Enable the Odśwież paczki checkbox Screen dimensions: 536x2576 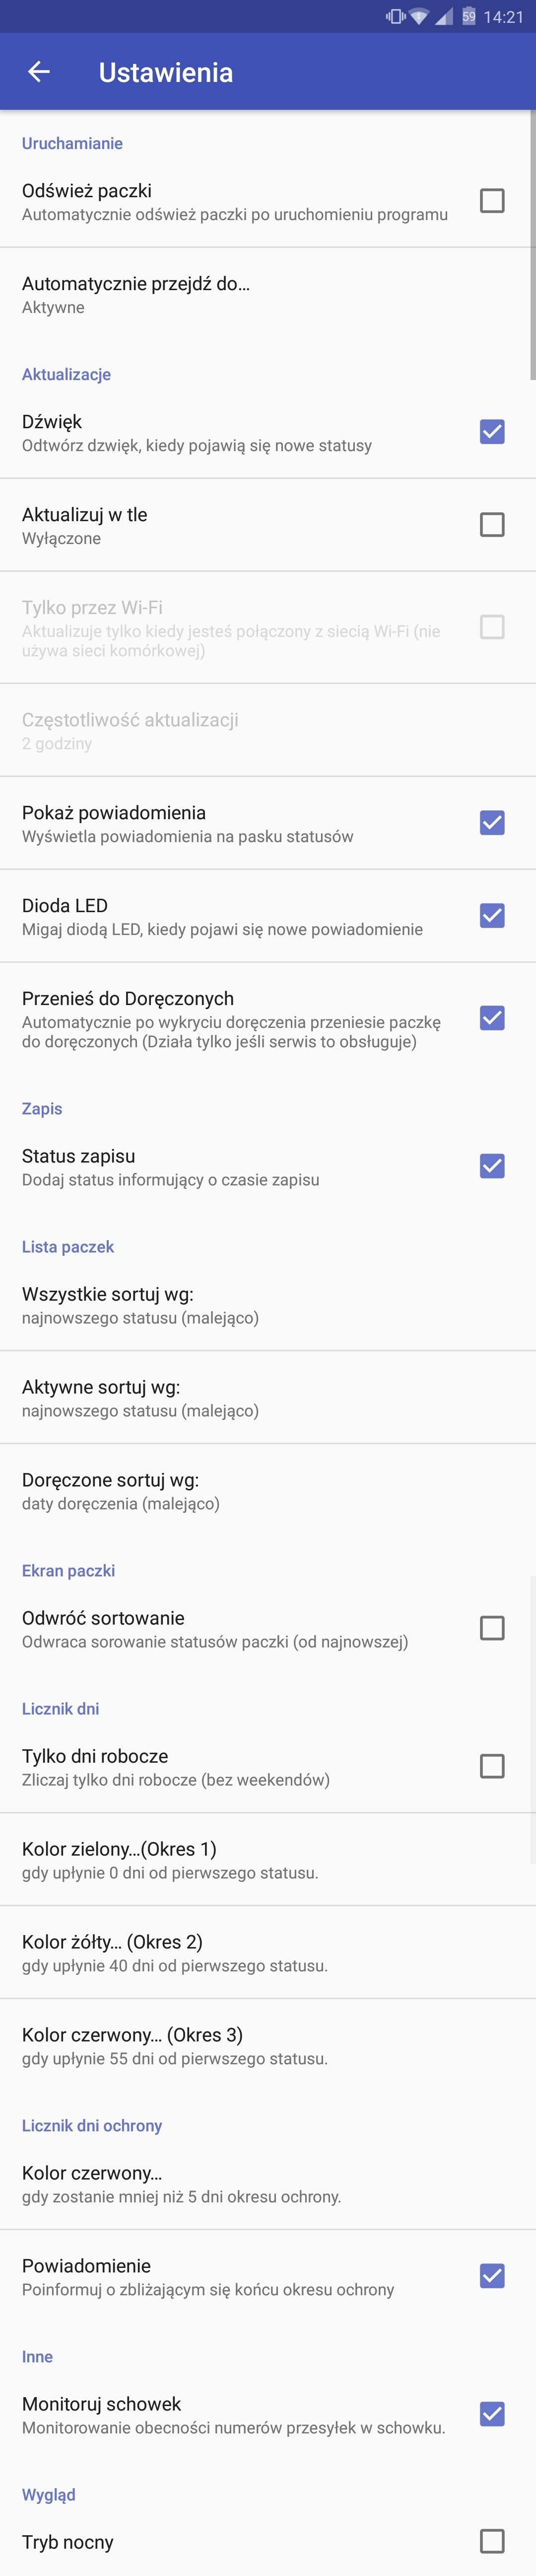coord(492,201)
